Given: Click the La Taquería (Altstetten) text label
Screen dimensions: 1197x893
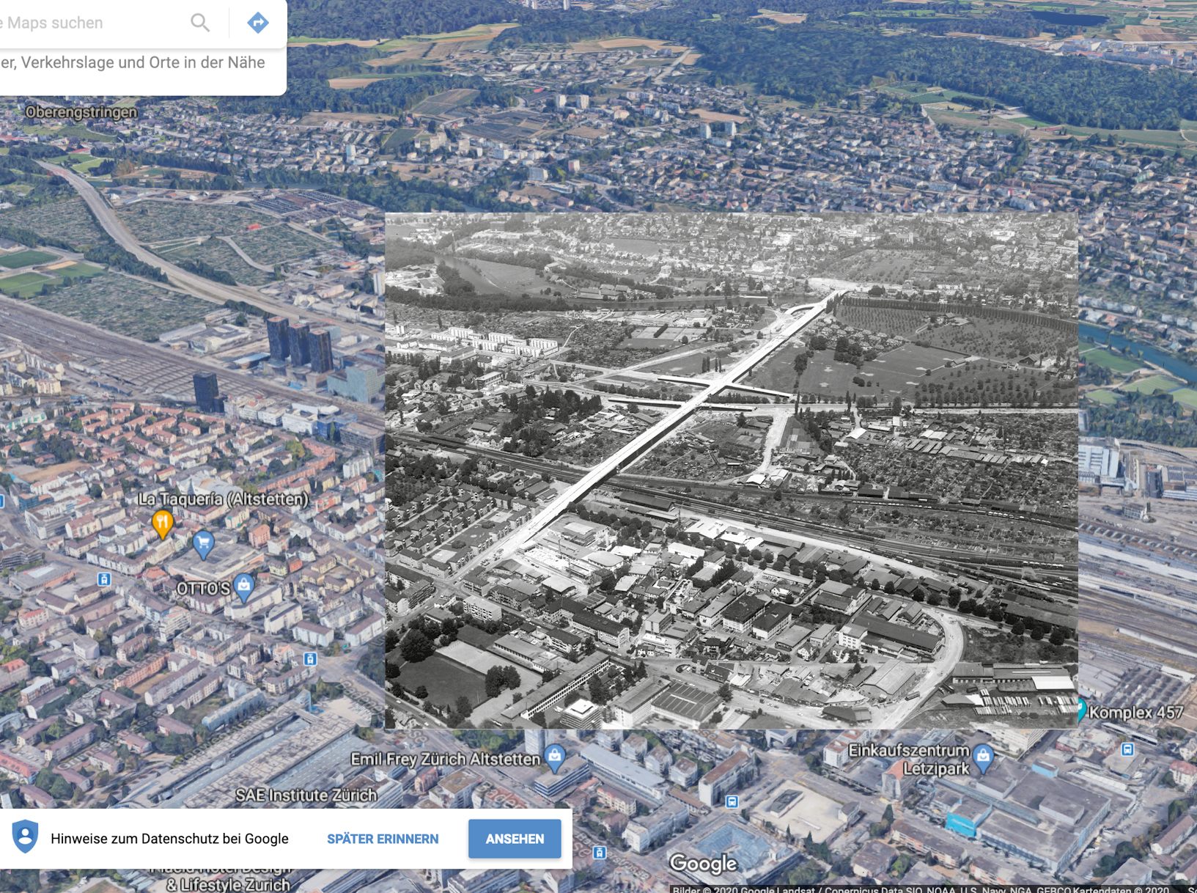Looking at the screenshot, I should click(223, 499).
